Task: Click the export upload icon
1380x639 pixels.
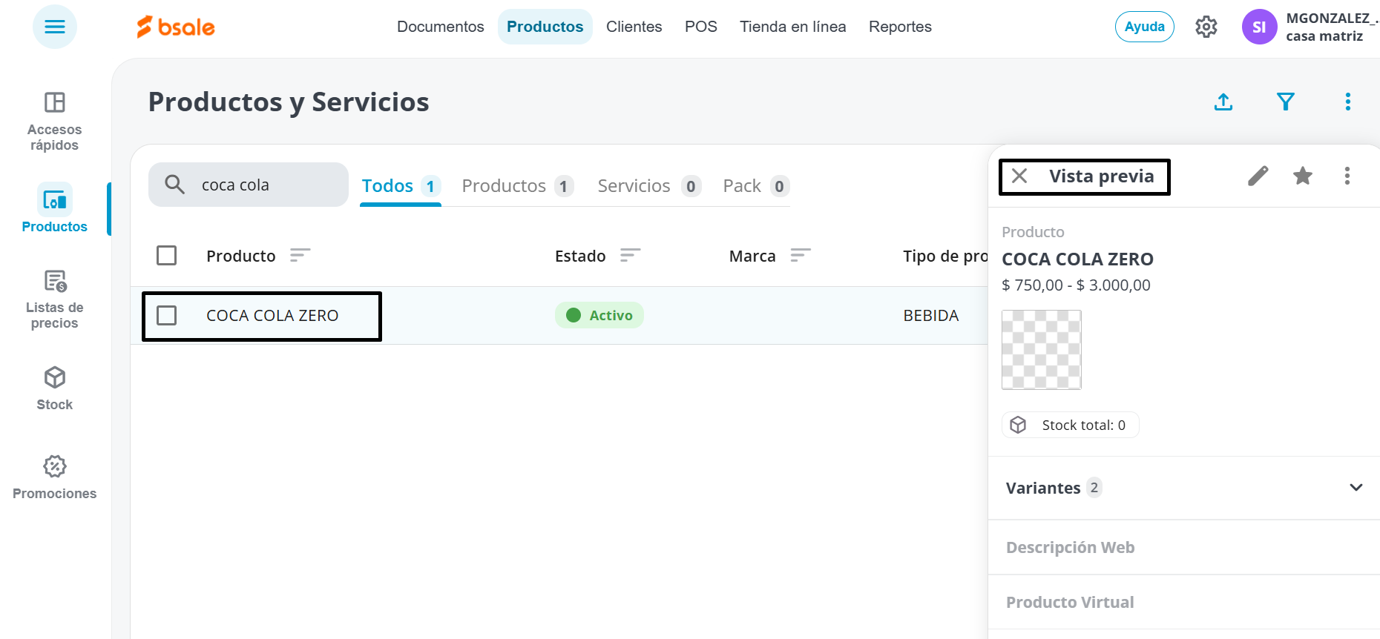Action: tap(1223, 102)
